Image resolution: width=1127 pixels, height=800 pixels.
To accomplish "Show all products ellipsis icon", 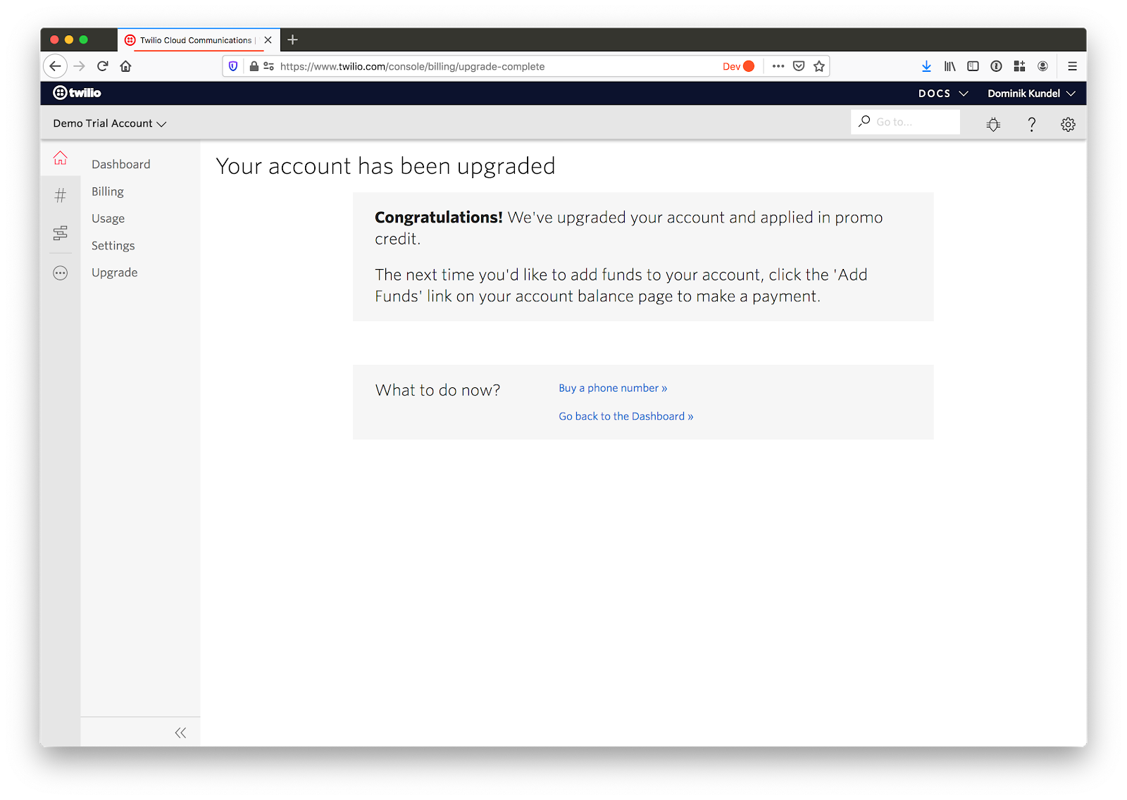I will 61,273.
